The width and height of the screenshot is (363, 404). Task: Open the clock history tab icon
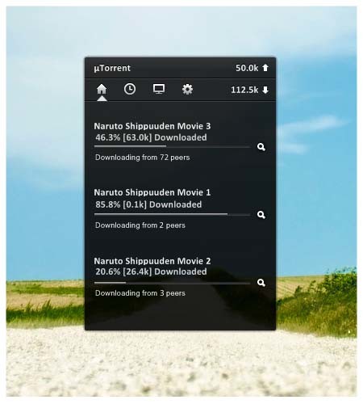(130, 89)
